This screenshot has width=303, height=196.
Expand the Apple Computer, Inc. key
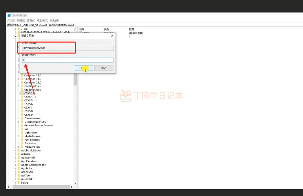click(16, 165)
